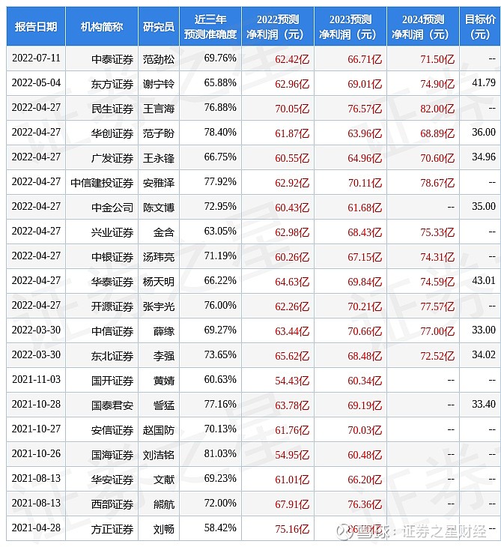
Task: Click the 研究员 column header
Action: [x=159, y=26]
